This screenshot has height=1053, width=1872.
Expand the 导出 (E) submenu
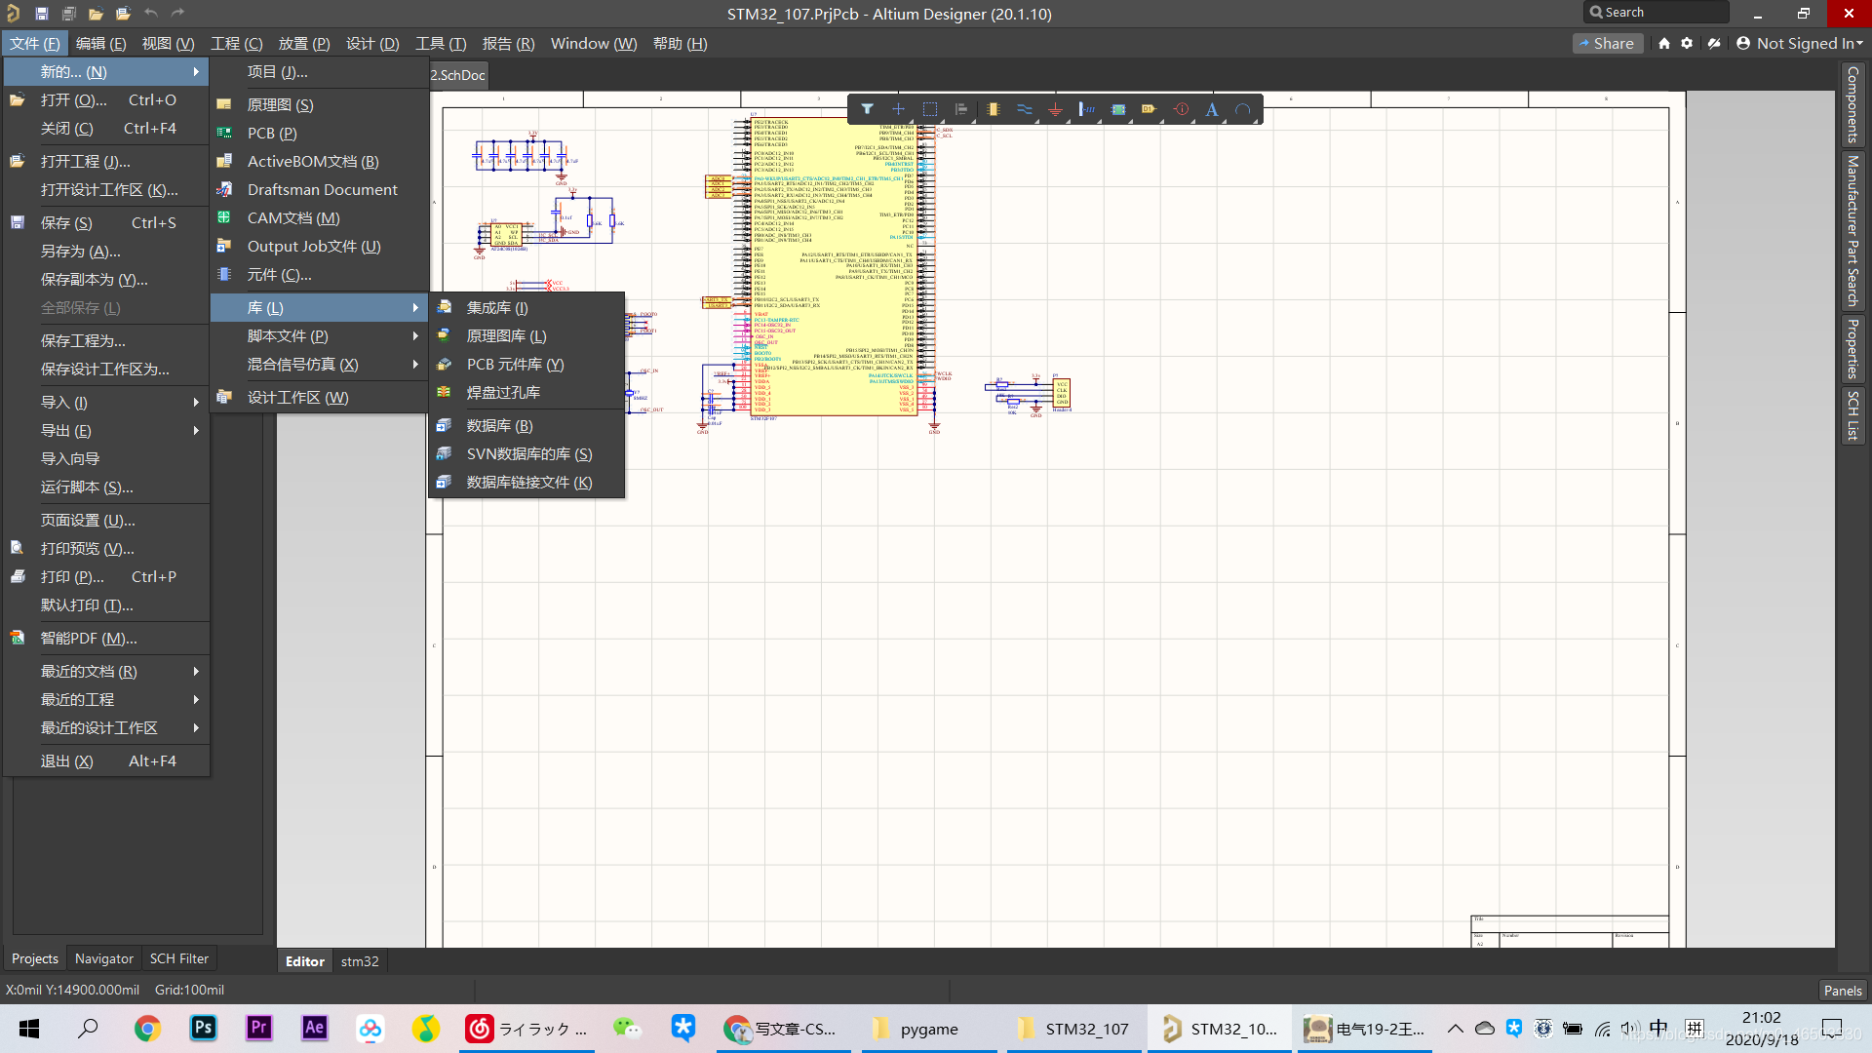[106, 431]
